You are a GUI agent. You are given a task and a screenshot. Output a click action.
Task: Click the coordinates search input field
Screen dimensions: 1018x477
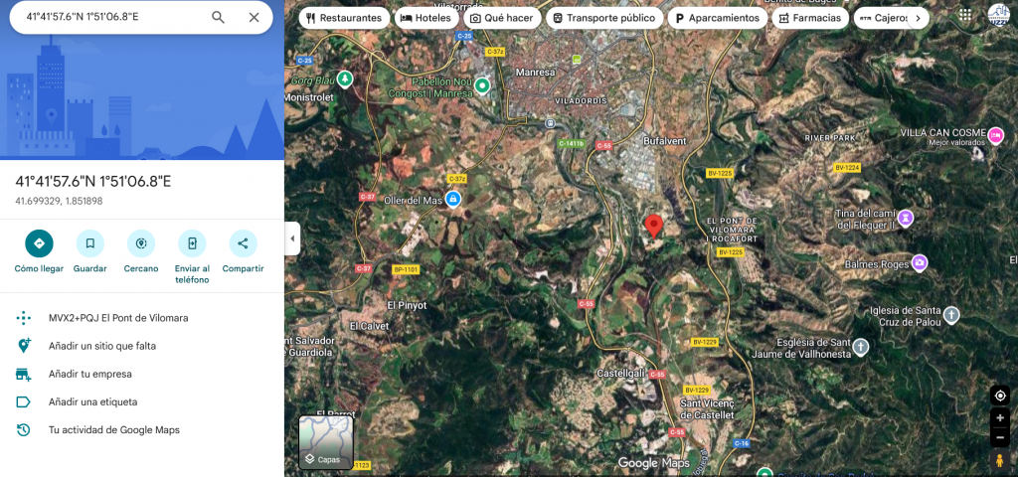(x=109, y=17)
